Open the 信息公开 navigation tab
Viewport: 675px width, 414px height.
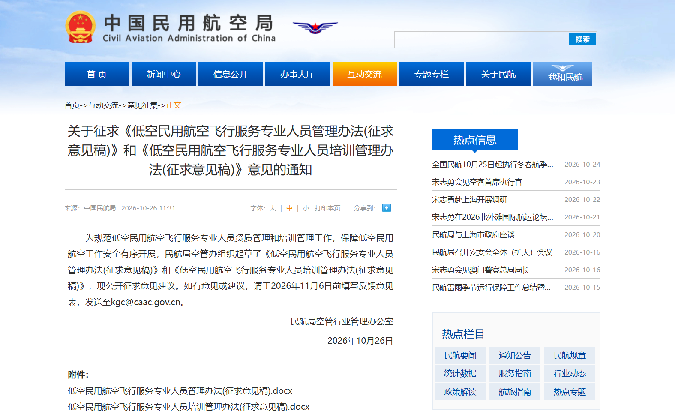(231, 74)
